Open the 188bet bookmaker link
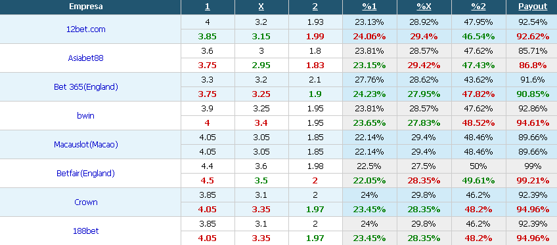 tap(85, 231)
